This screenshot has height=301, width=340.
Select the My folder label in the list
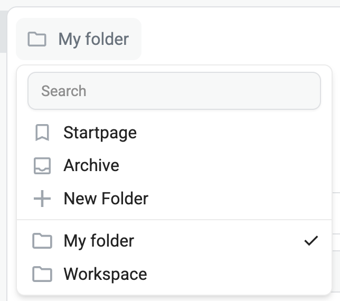99,241
